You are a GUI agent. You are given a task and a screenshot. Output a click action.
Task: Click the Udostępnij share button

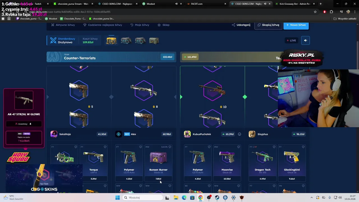[241, 25]
